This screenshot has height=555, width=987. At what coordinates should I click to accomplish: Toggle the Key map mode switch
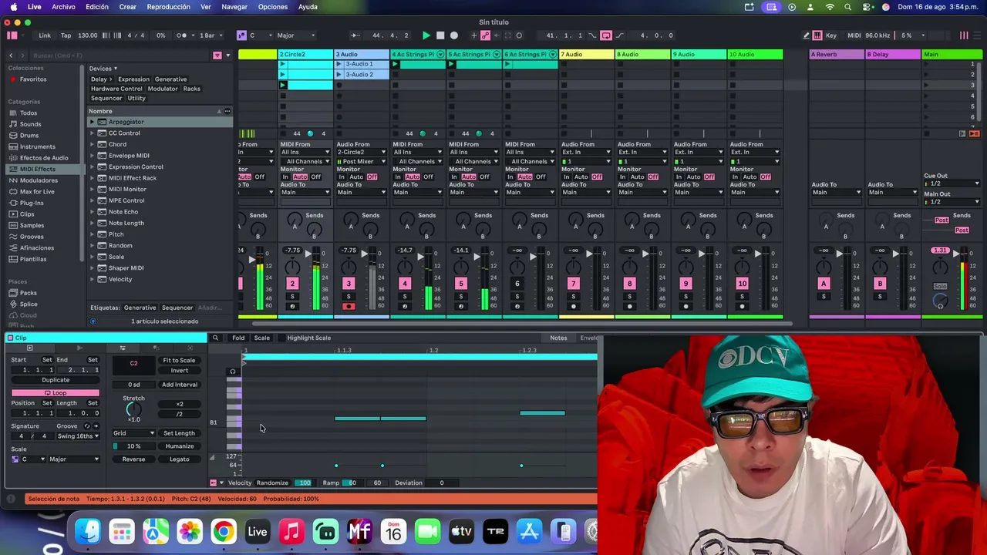(x=831, y=35)
